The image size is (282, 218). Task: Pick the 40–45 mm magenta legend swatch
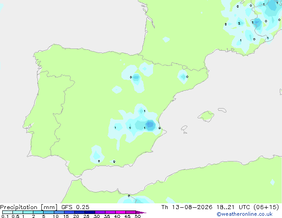[x=121, y=212]
